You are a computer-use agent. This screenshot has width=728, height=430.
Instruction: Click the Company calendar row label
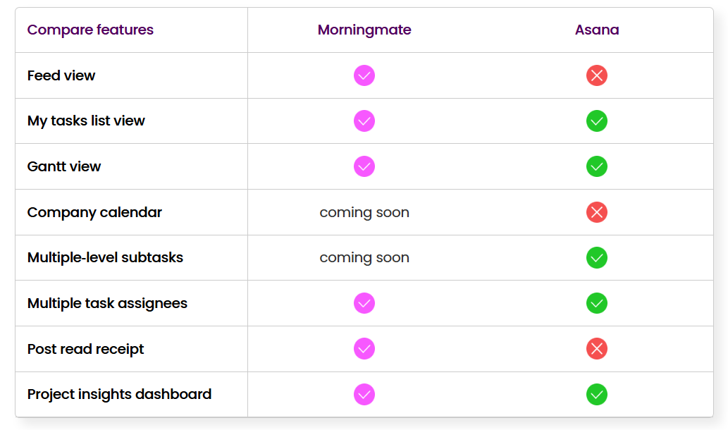click(94, 212)
